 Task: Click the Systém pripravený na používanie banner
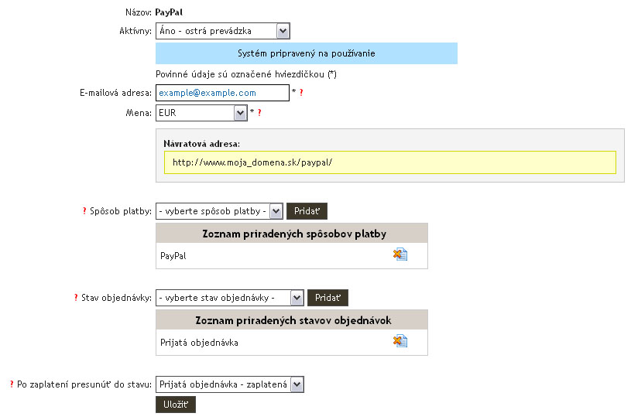(x=306, y=53)
